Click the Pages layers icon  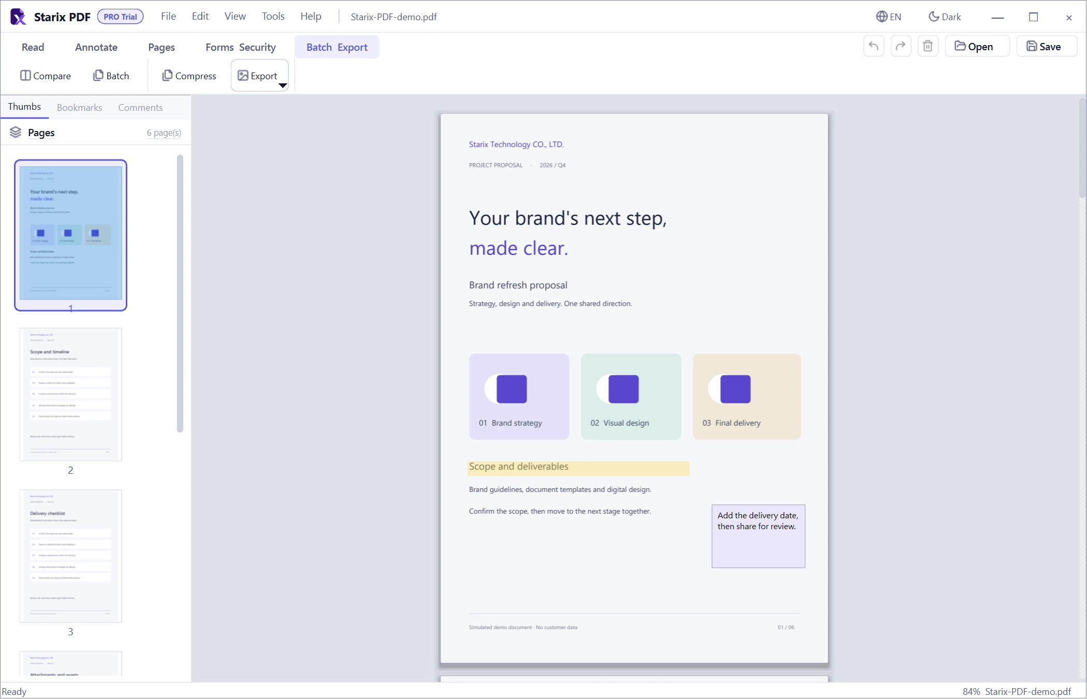coord(16,133)
